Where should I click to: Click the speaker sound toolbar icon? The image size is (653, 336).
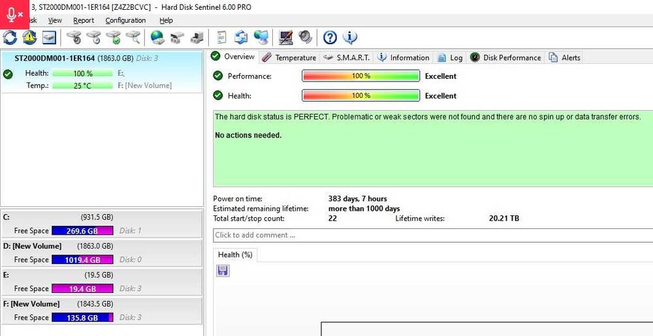tap(305, 37)
